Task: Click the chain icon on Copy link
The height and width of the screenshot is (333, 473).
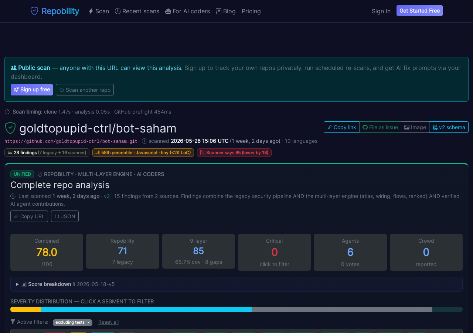Action: coord(330,127)
